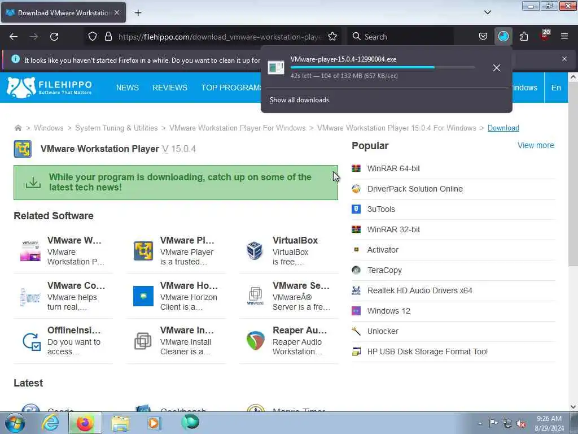578x434 pixels.
Task: Open the tracking protection shield icon
Action: tap(93, 37)
